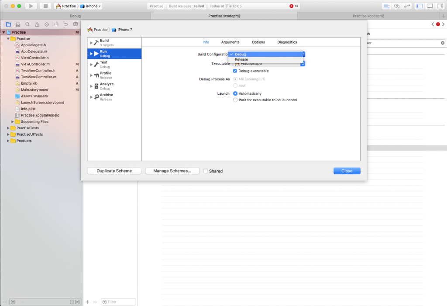
Task: Click the add file plus at navigator bottom
Action: pyautogui.click(x=5, y=302)
